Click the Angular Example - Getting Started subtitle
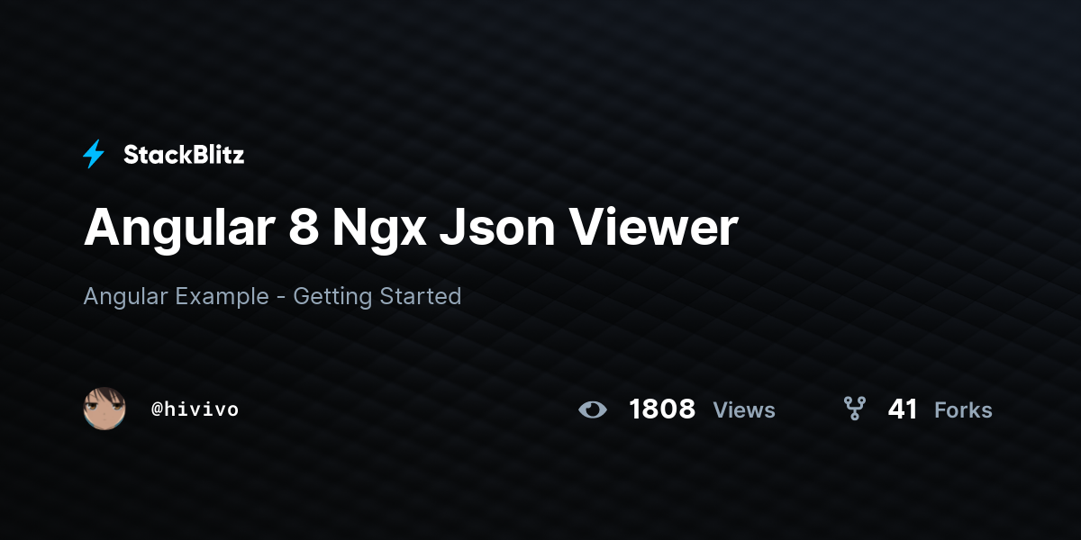Screen dimensions: 1081x540 click(x=272, y=296)
